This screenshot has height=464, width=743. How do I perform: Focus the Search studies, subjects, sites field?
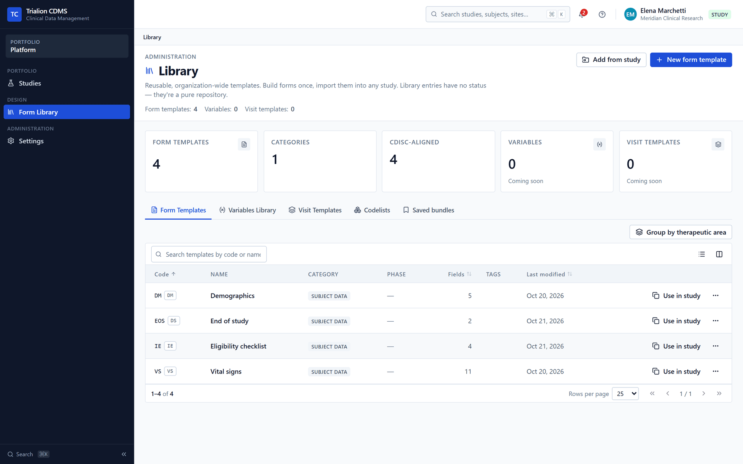tap(498, 14)
